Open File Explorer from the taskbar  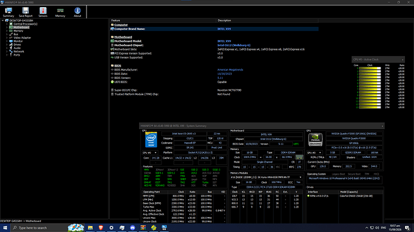[x=90, y=228]
